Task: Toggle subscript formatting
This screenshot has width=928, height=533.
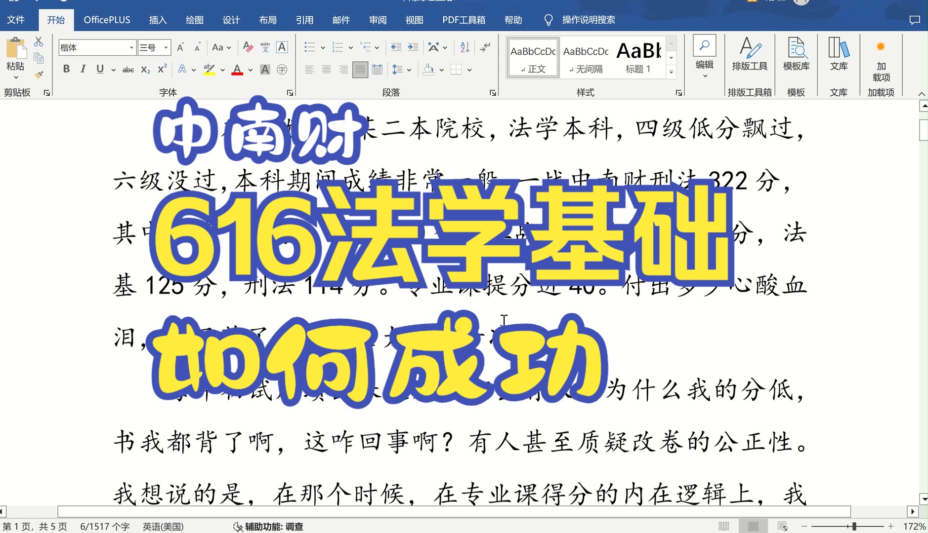Action: 145,70
